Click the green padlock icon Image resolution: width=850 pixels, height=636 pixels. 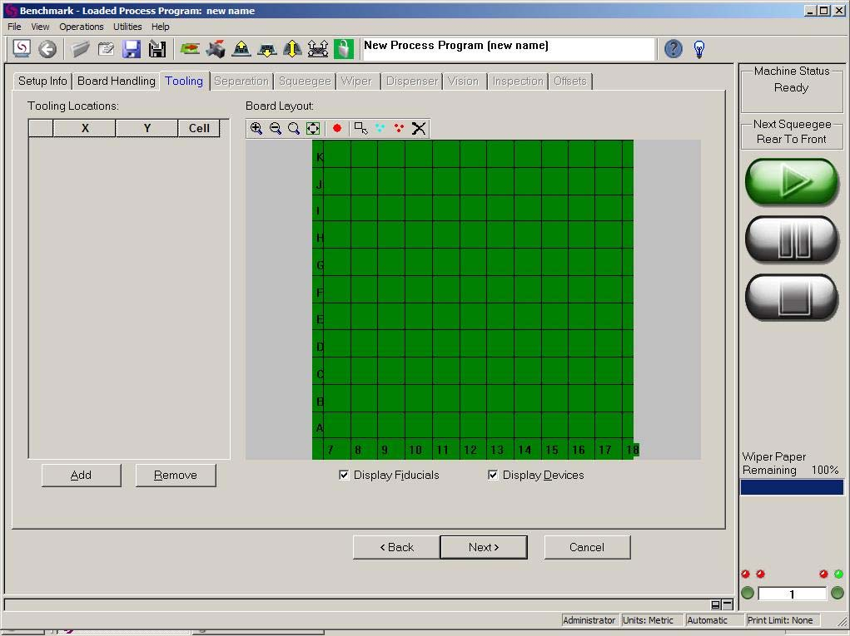pos(344,49)
